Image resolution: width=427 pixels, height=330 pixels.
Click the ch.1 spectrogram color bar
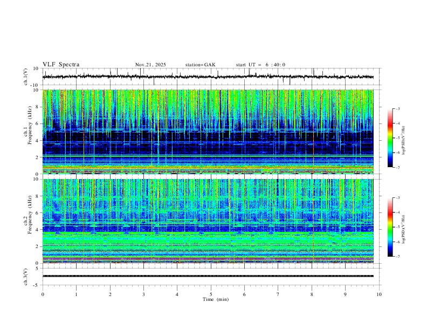[x=390, y=138]
